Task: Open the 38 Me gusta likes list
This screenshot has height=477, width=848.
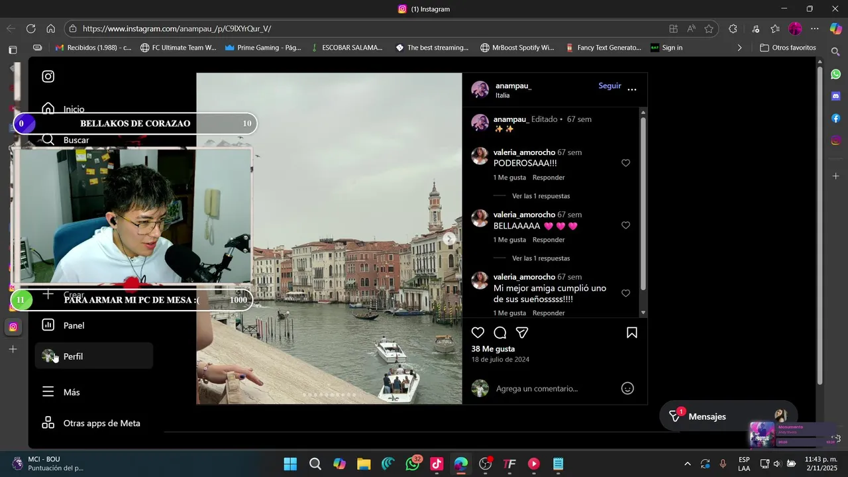Action: (x=493, y=348)
